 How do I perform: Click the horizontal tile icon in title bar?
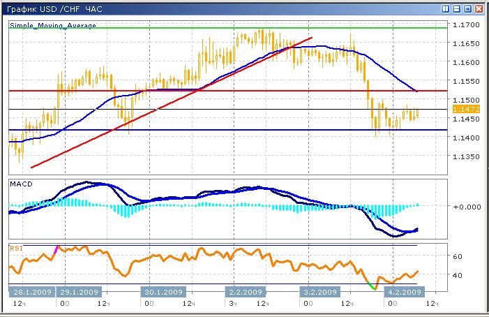[x=456, y=9]
